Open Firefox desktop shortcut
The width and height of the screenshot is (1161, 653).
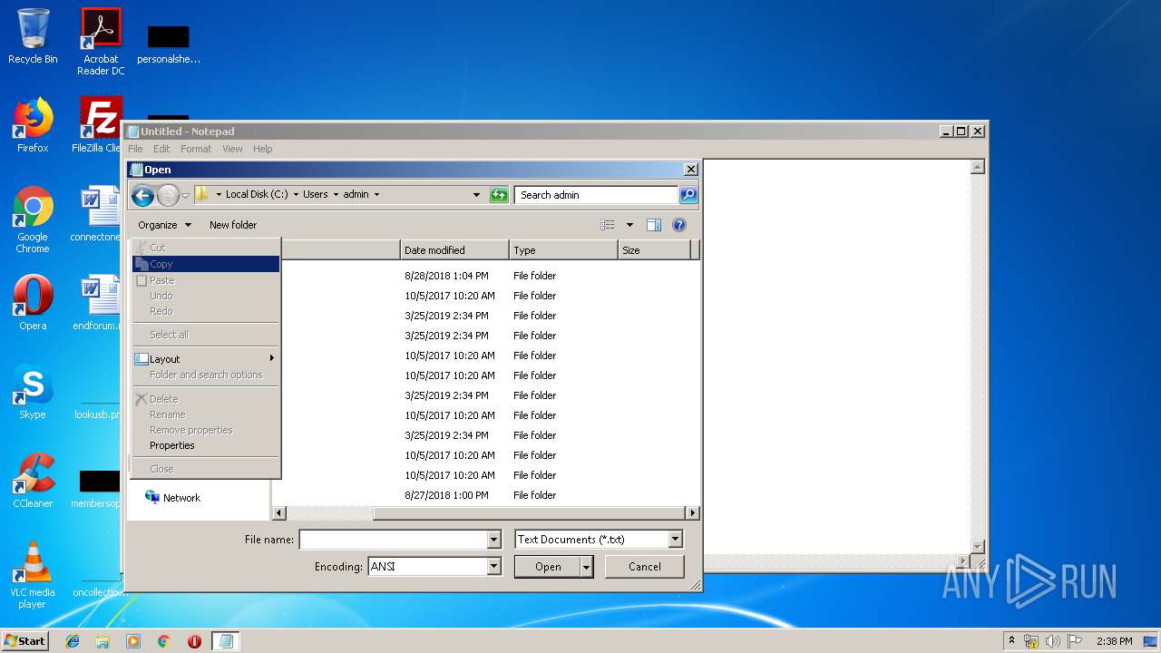pos(33,125)
